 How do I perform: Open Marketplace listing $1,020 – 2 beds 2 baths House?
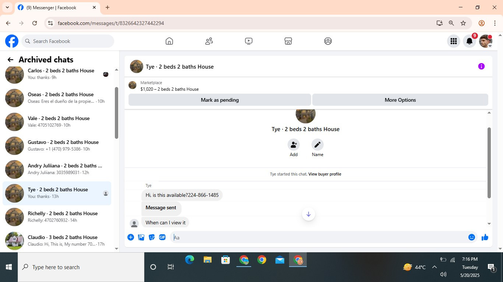[x=169, y=89]
